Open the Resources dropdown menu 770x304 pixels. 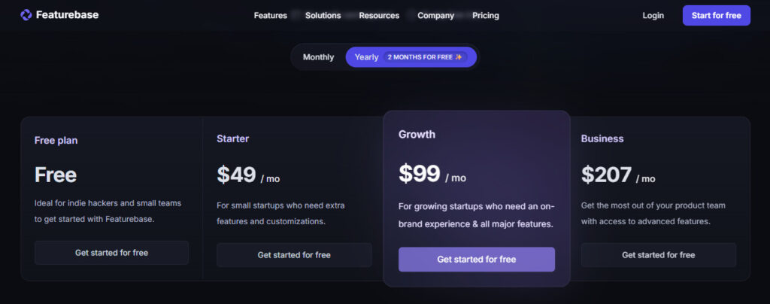coord(379,16)
